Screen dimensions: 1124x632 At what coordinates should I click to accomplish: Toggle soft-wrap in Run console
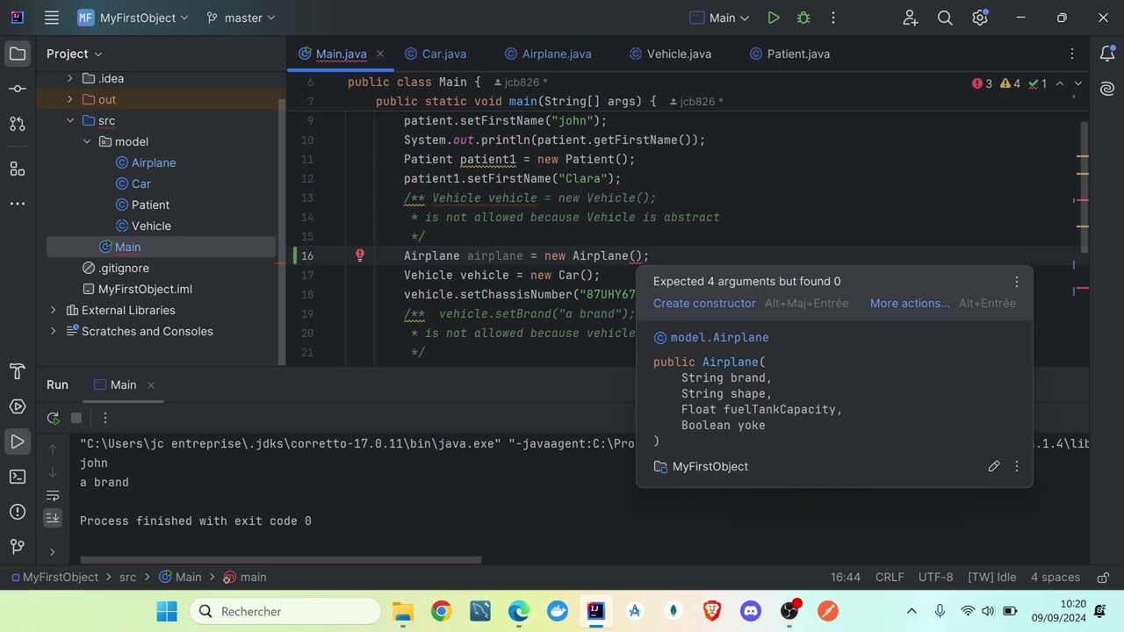(53, 496)
